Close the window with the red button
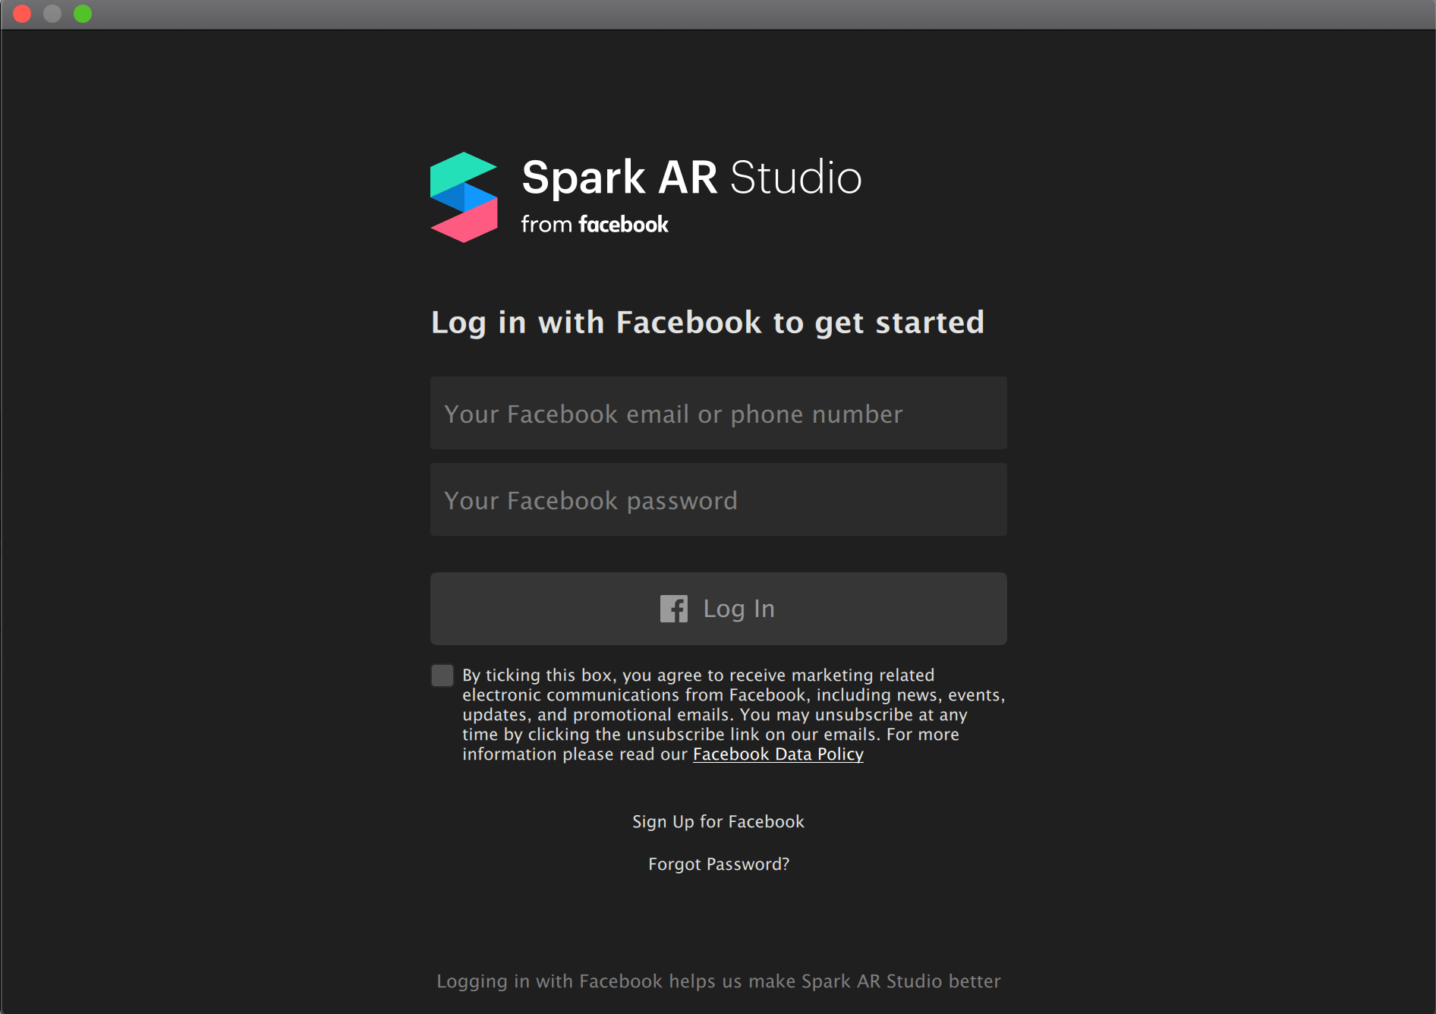 point(22,14)
